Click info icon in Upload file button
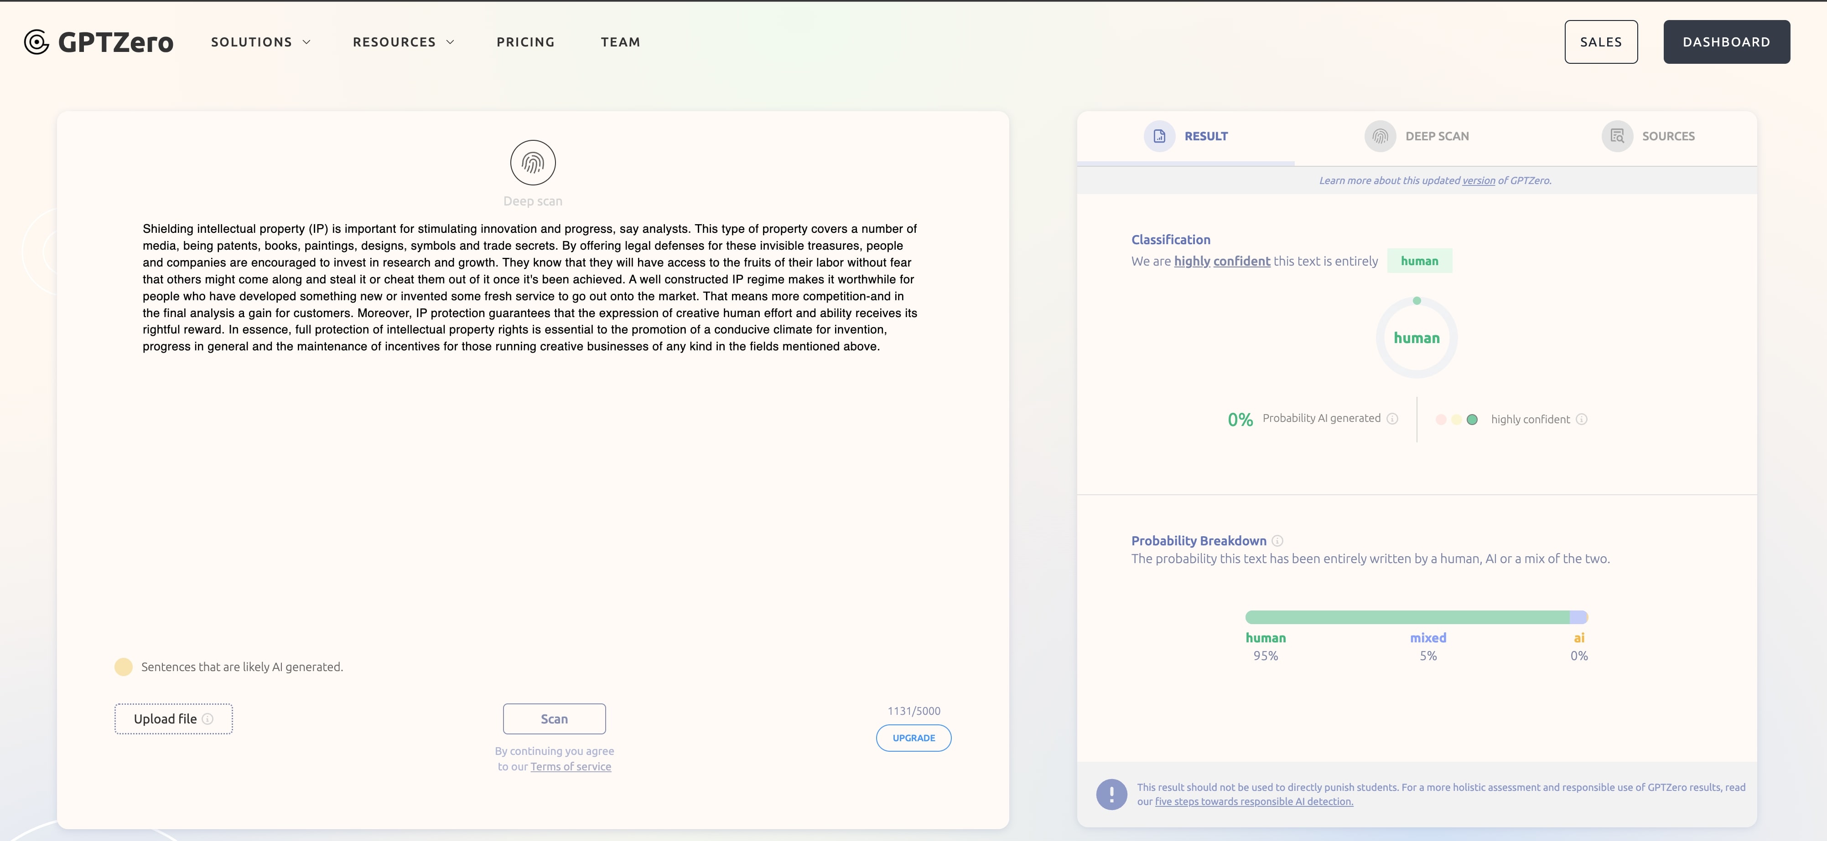The height and width of the screenshot is (841, 1827). click(x=208, y=719)
